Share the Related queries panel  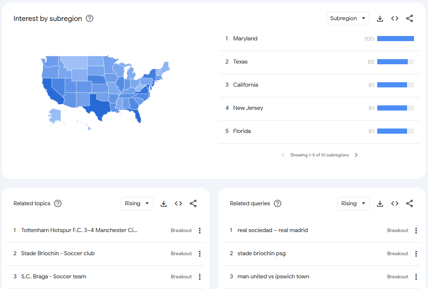409,203
